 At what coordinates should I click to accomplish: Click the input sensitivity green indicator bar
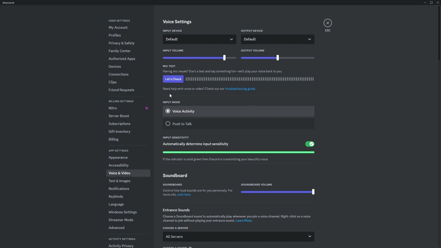click(x=238, y=152)
